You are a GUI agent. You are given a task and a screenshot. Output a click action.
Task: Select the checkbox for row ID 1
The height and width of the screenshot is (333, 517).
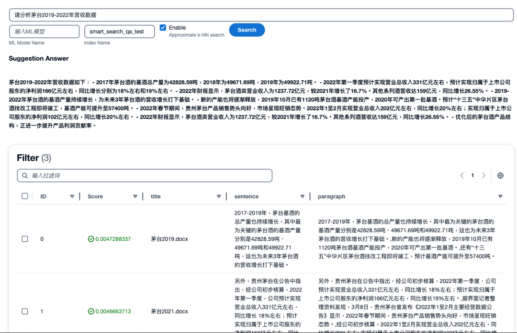tap(25, 312)
